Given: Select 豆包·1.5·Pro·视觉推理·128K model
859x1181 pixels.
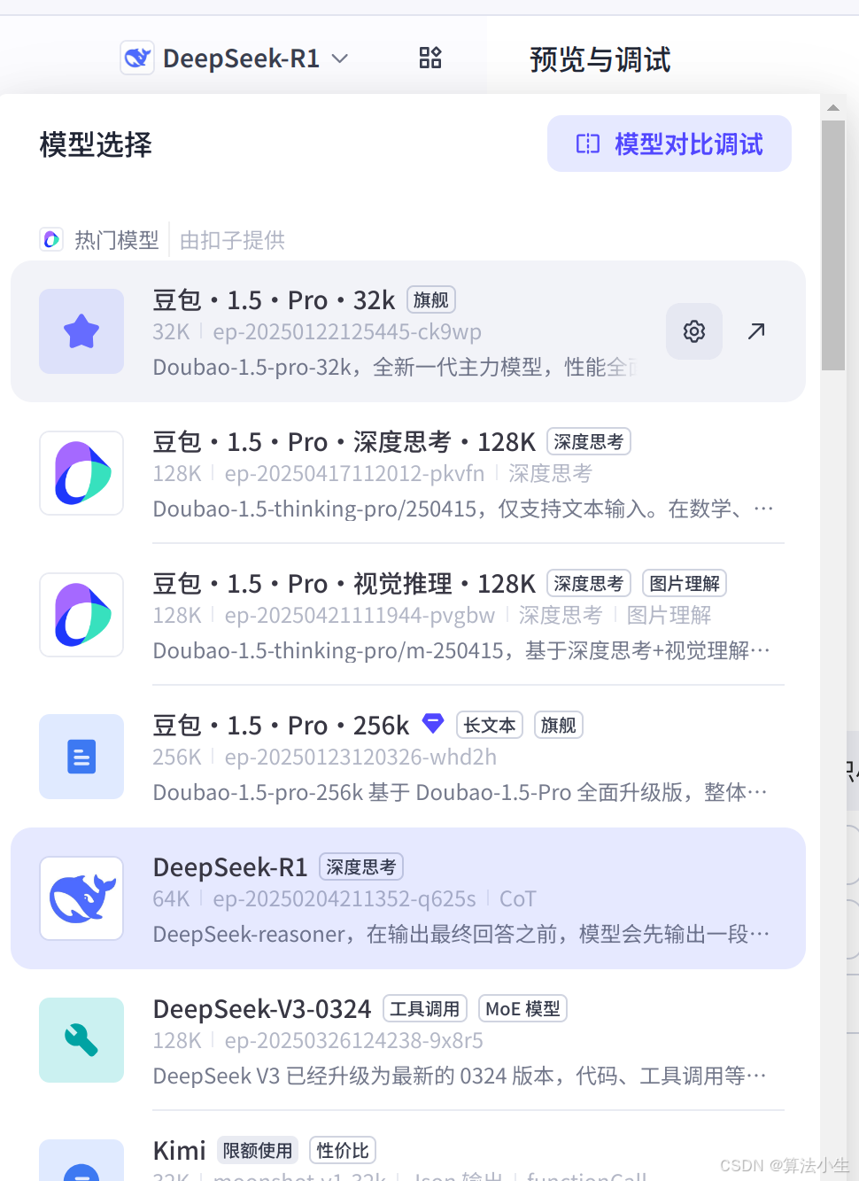Looking at the screenshot, I should click(408, 615).
